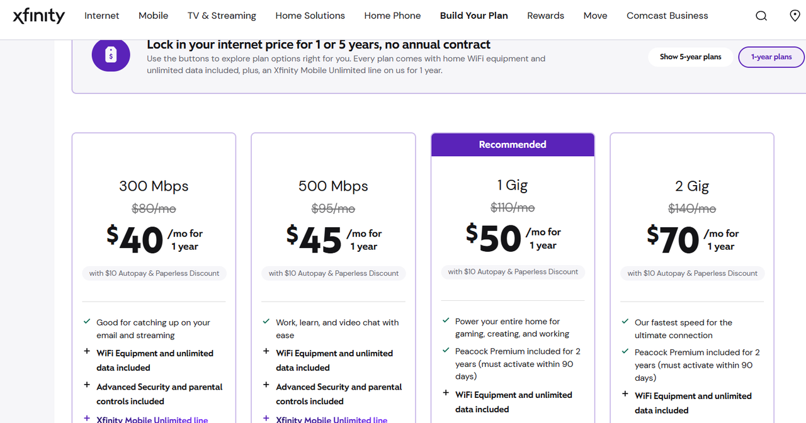The image size is (806, 423).
Task: Open the Mobile menu
Action: (153, 16)
